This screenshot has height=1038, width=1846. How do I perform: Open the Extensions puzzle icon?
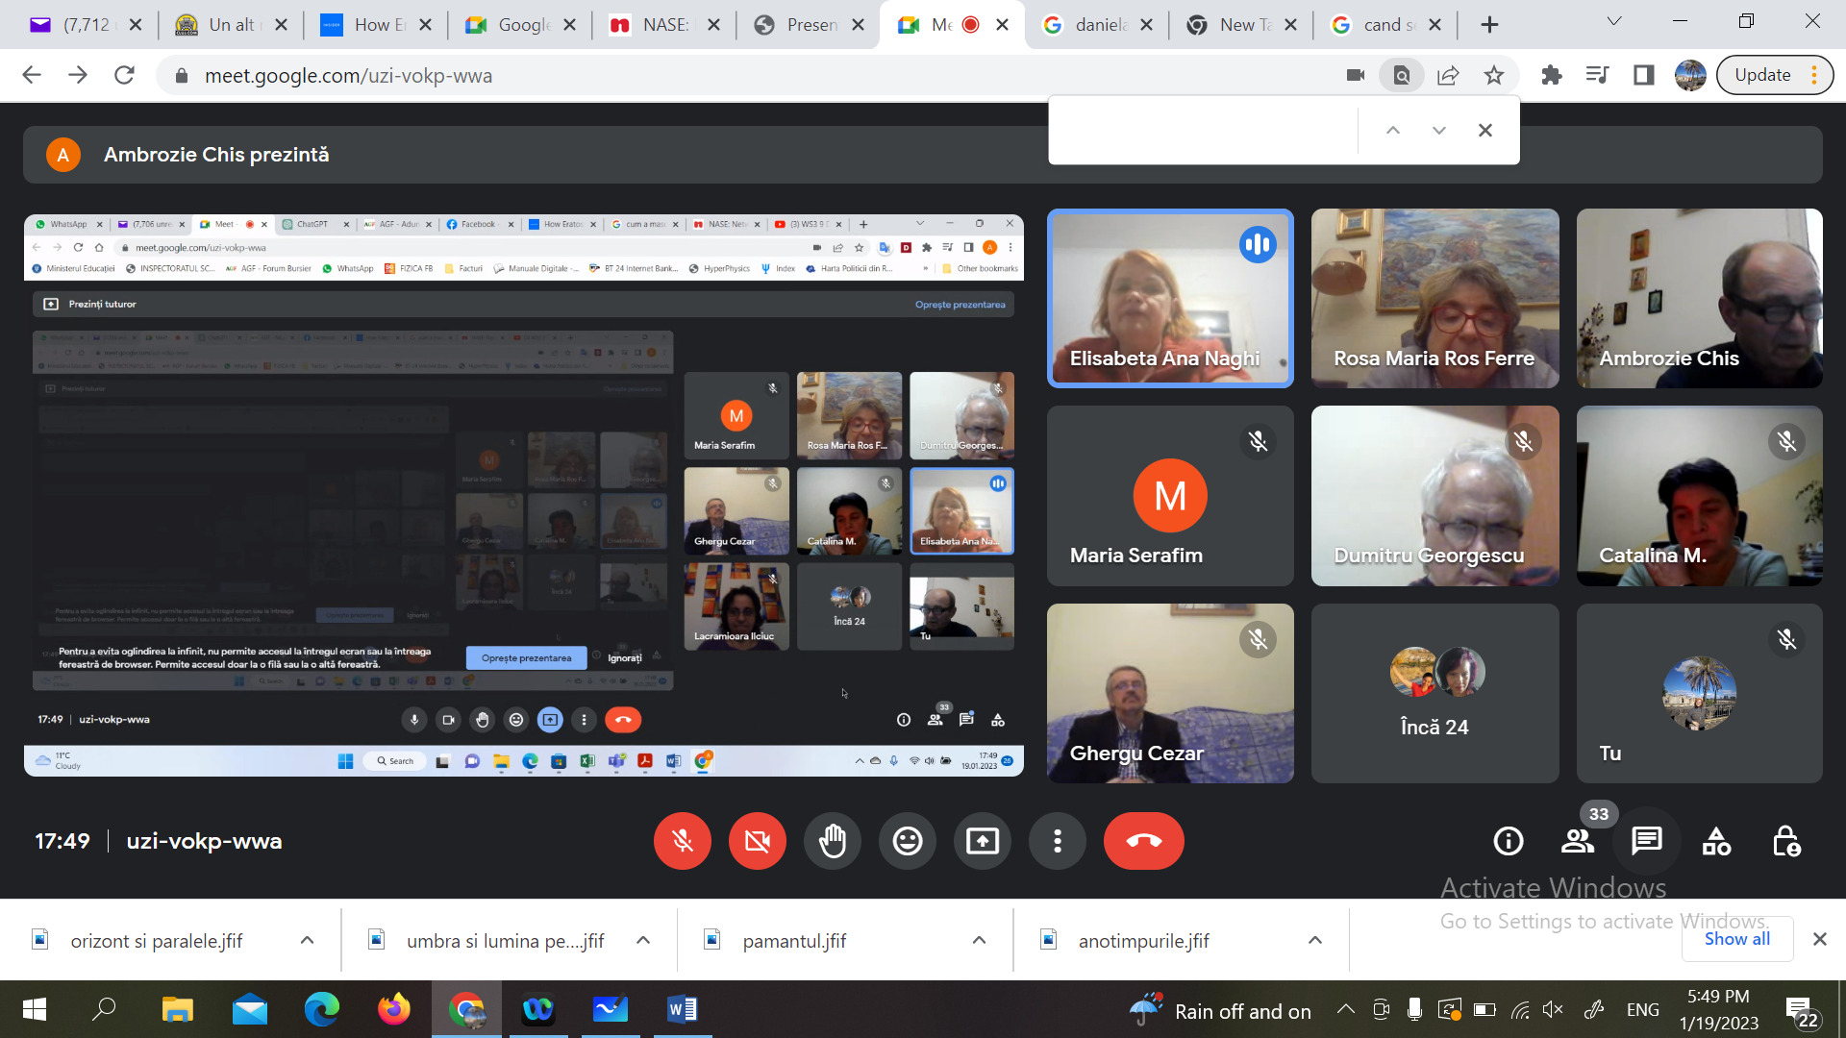tap(1551, 75)
